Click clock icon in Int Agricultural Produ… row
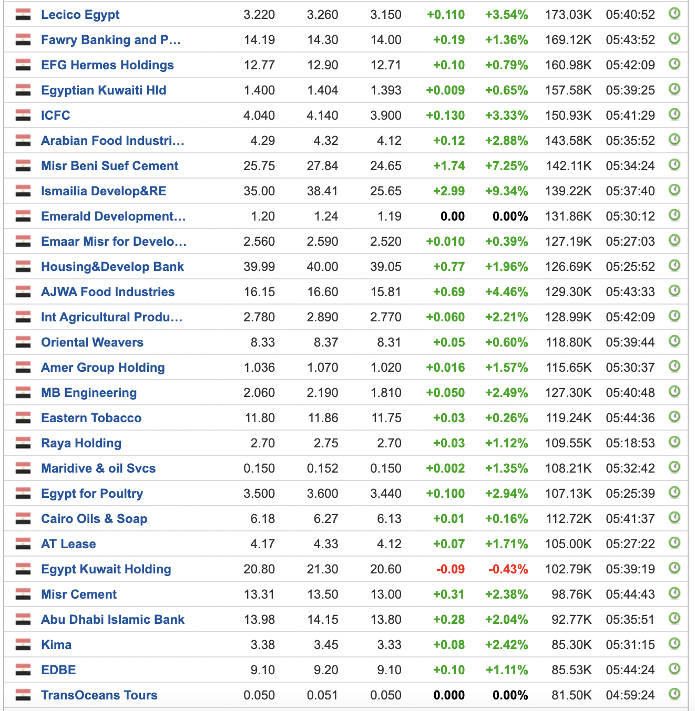 (x=674, y=316)
